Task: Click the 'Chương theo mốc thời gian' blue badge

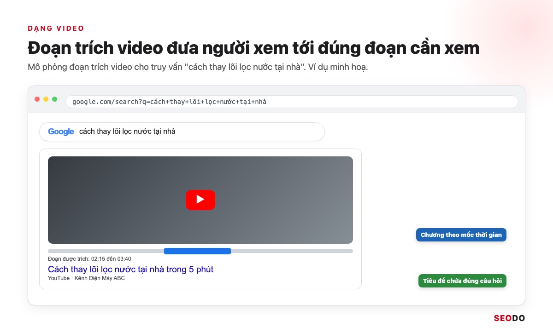Action: (461, 235)
